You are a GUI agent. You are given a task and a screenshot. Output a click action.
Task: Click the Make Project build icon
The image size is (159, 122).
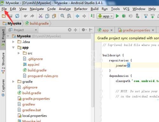(x=93, y=16)
